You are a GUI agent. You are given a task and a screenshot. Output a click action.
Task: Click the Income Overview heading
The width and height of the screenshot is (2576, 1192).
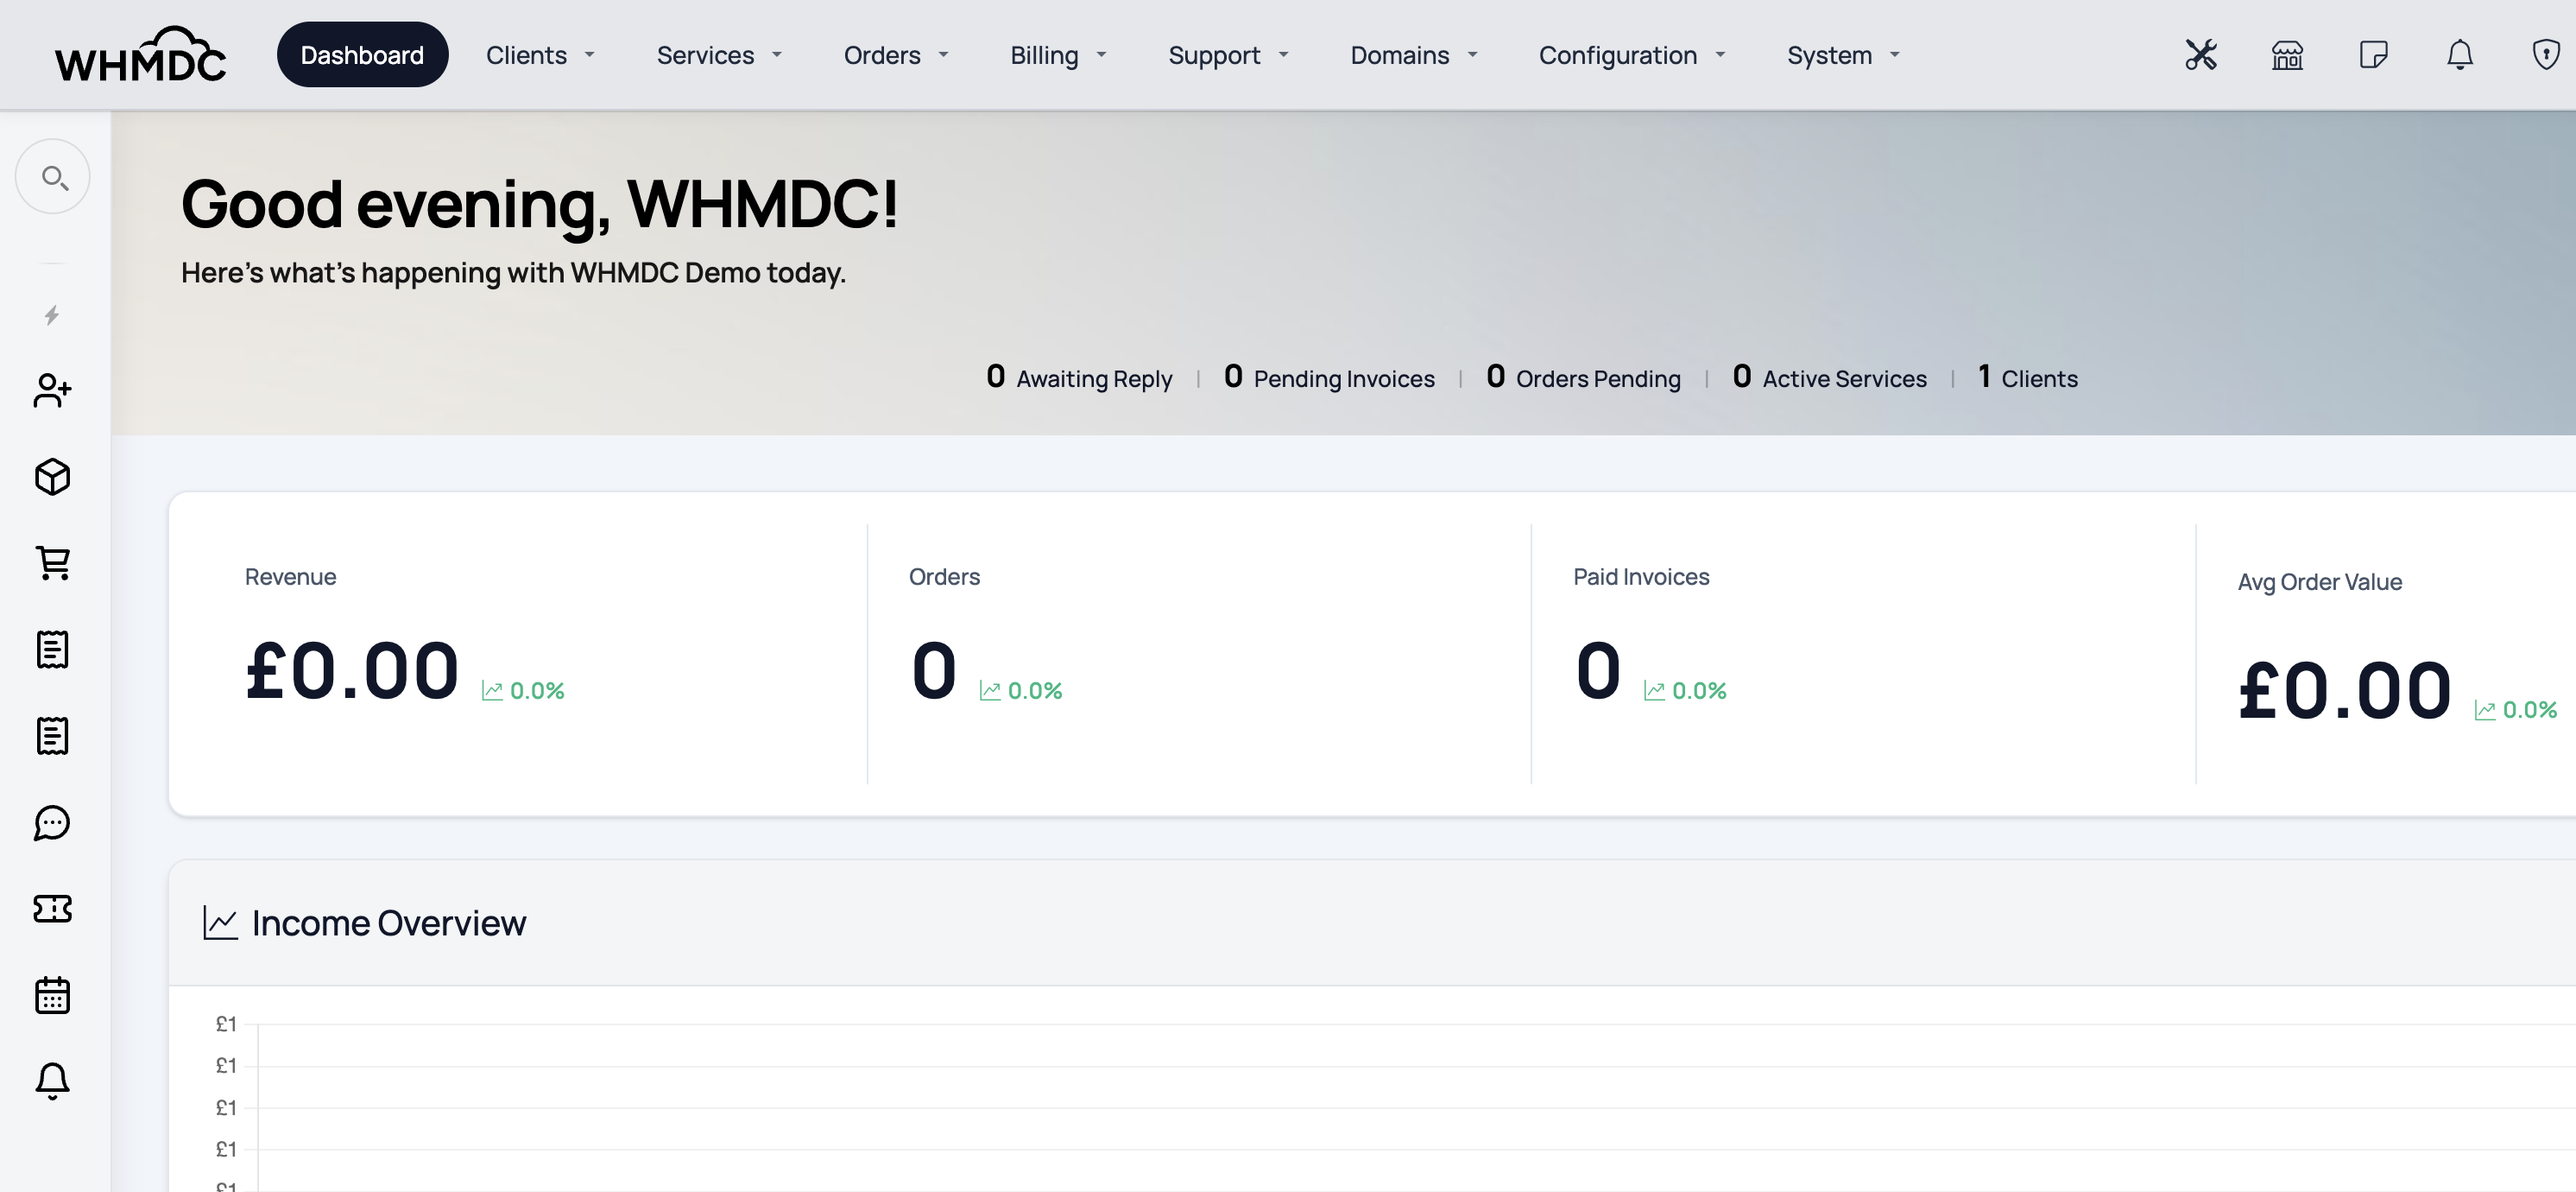point(388,923)
